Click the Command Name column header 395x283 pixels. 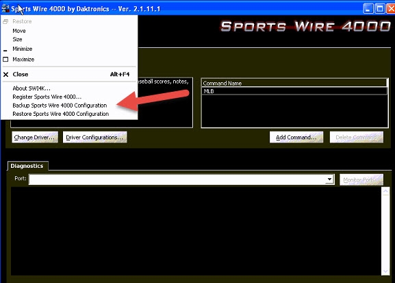(294, 83)
